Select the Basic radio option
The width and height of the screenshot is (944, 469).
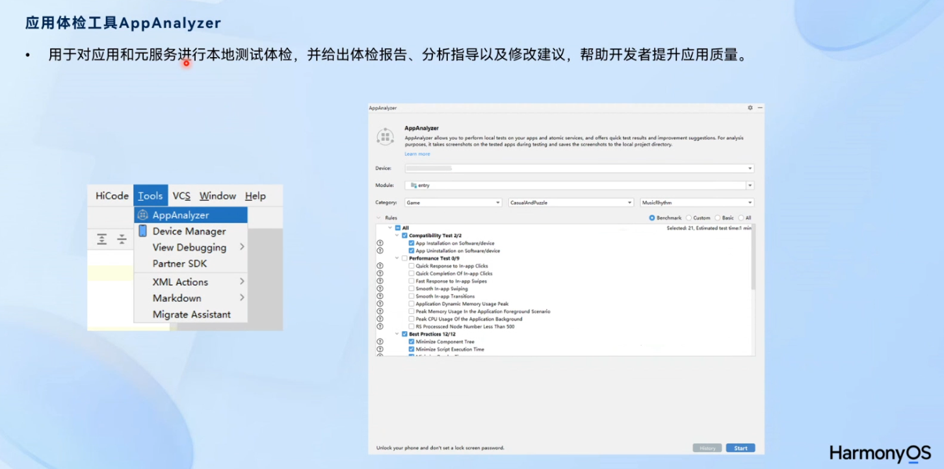tap(718, 218)
